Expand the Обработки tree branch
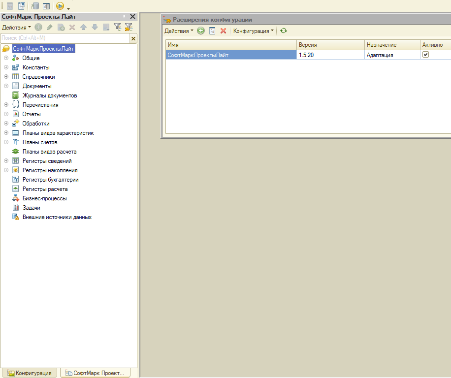 click(x=6, y=124)
